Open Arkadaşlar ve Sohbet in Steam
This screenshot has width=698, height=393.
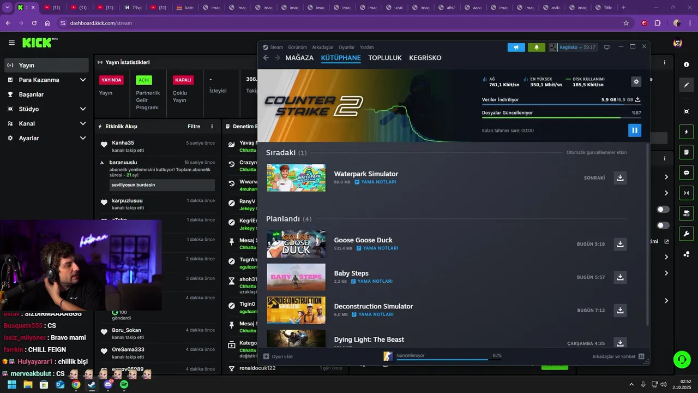pos(618,356)
